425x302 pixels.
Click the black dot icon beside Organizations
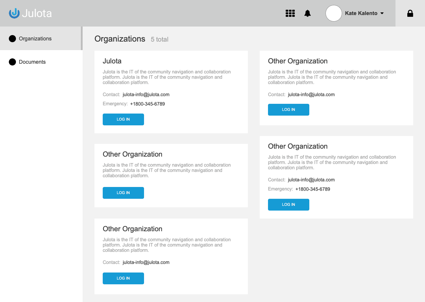click(12, 39)
